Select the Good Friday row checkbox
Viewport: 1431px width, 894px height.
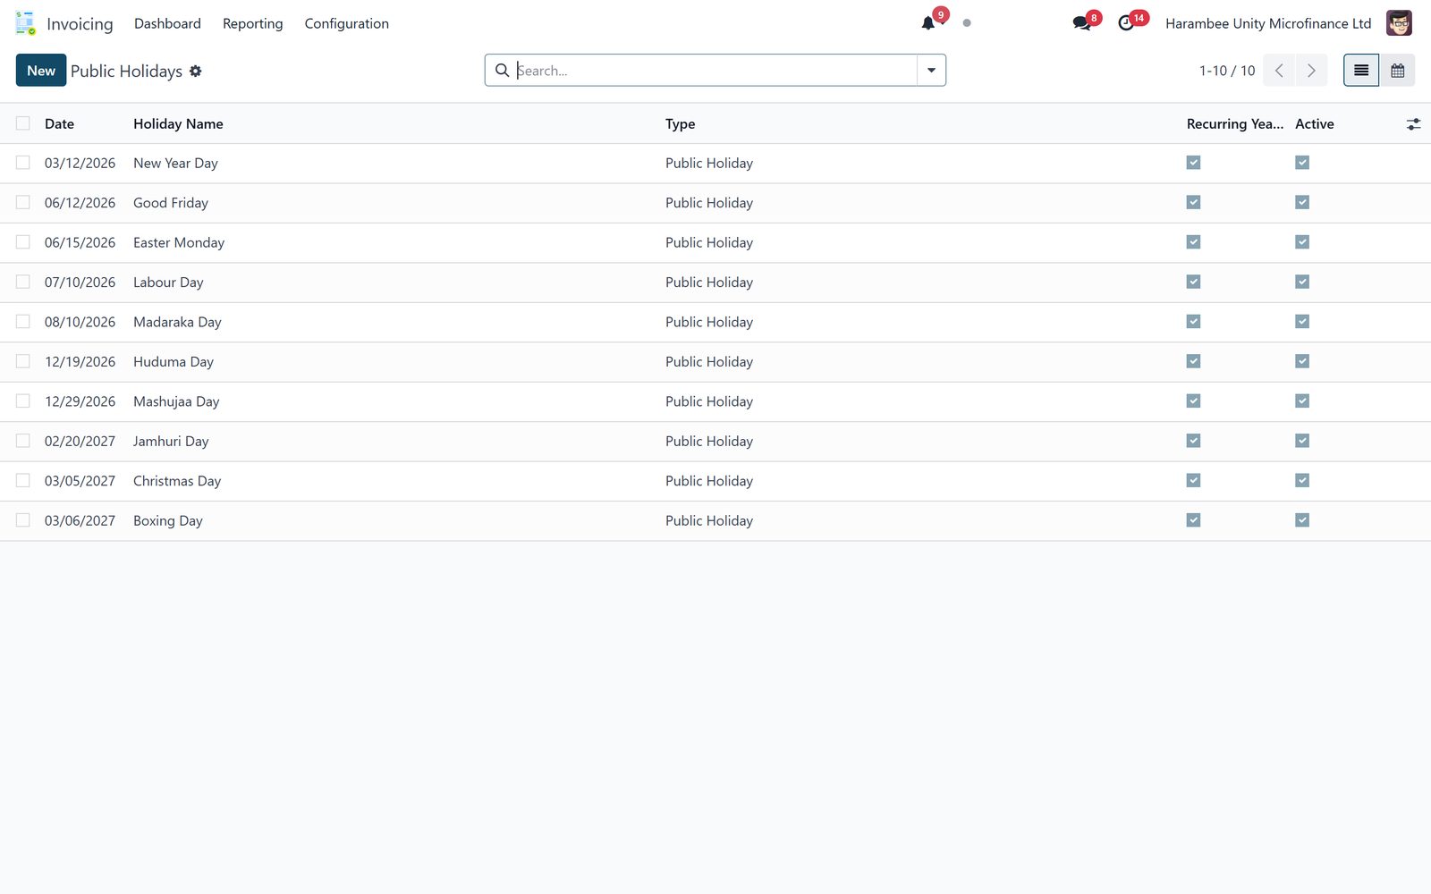click(23, 202)
